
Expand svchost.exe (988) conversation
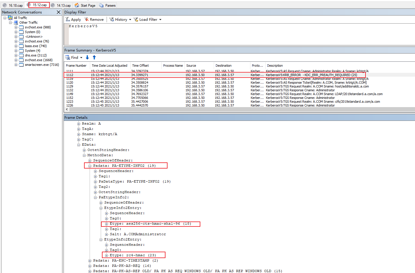click(16, 27)
